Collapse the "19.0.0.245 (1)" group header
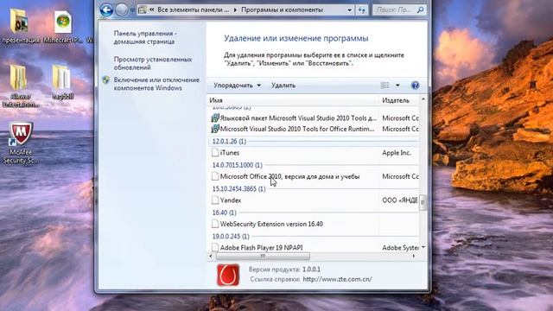 coord(231,236)
